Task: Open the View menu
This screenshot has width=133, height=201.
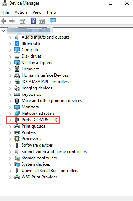Action: click(x=37, y=12)
